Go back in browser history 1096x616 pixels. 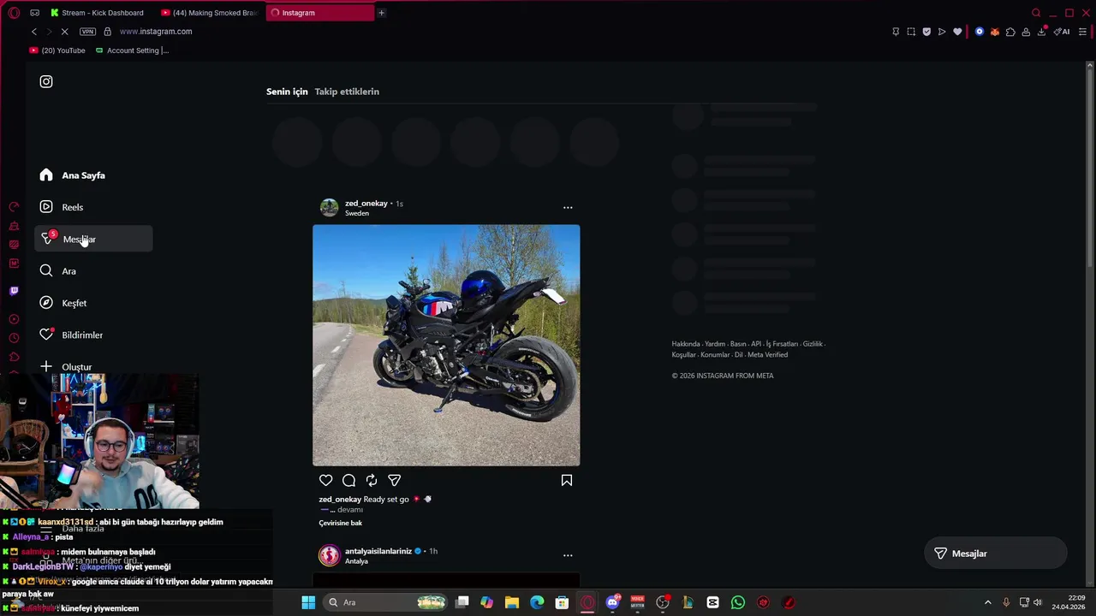coord(34,32)
